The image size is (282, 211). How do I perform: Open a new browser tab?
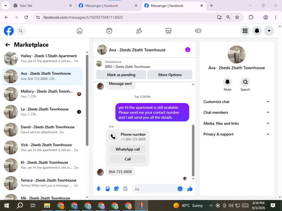pyautogui.click(x=211, y=6)
